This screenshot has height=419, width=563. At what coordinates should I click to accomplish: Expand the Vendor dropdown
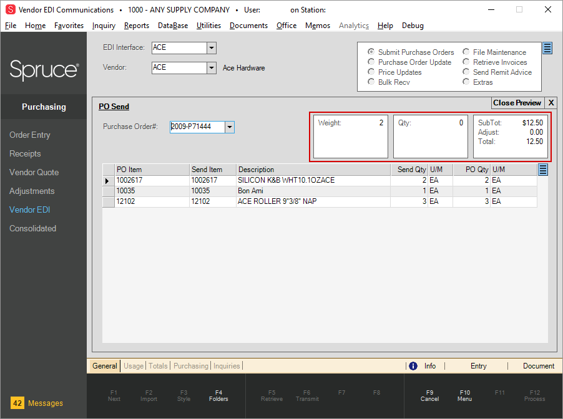point(212,68)
